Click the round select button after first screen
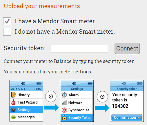The image size is (147, 125). [51, 96]
